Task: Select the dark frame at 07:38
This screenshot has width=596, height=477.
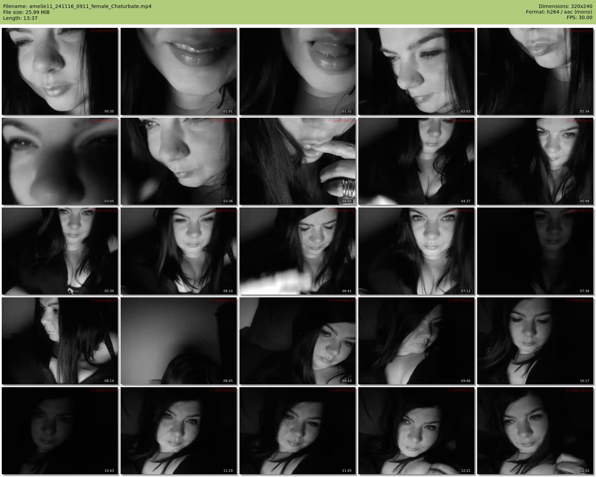Action: click(535, 251)
